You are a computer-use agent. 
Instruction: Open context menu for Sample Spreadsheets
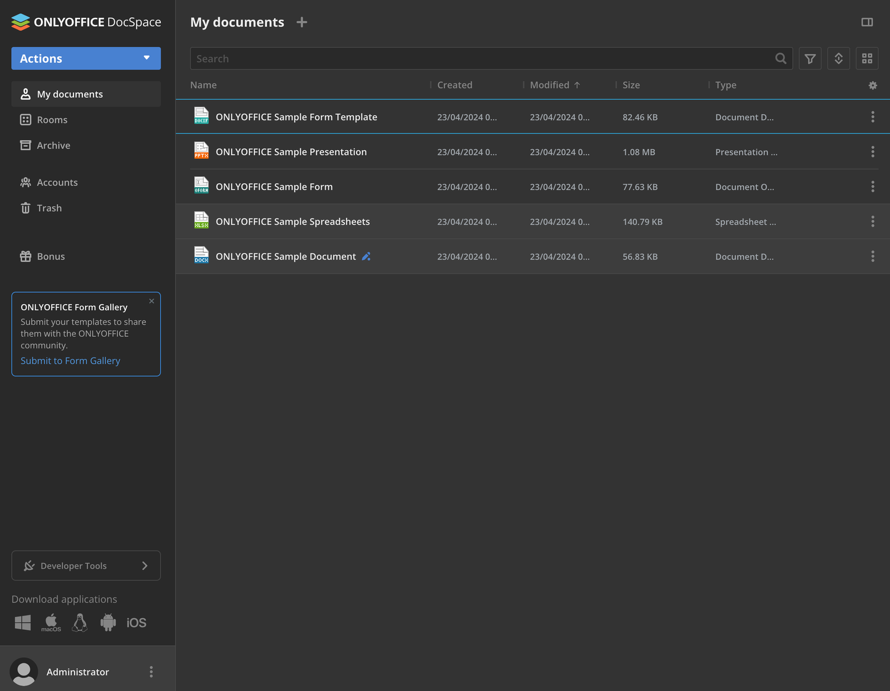pyautogui.click(x=873, y=221)
